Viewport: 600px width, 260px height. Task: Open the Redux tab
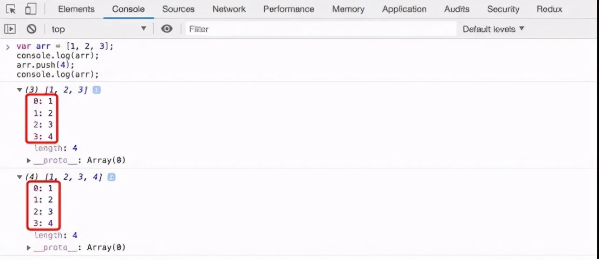click(549, 9)
